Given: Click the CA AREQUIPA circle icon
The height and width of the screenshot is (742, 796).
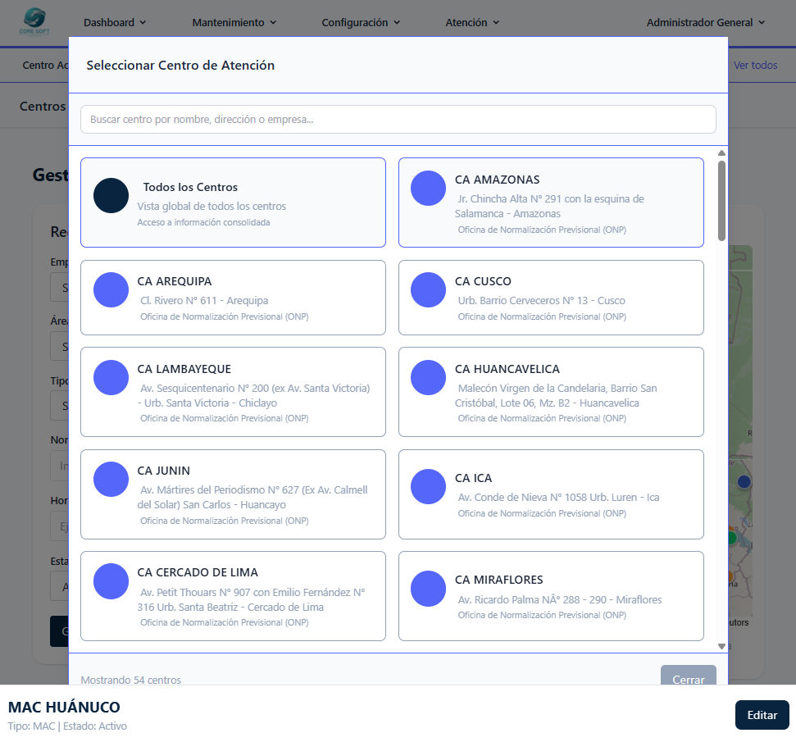Looking at the screenshot, I should pos(111,290).
